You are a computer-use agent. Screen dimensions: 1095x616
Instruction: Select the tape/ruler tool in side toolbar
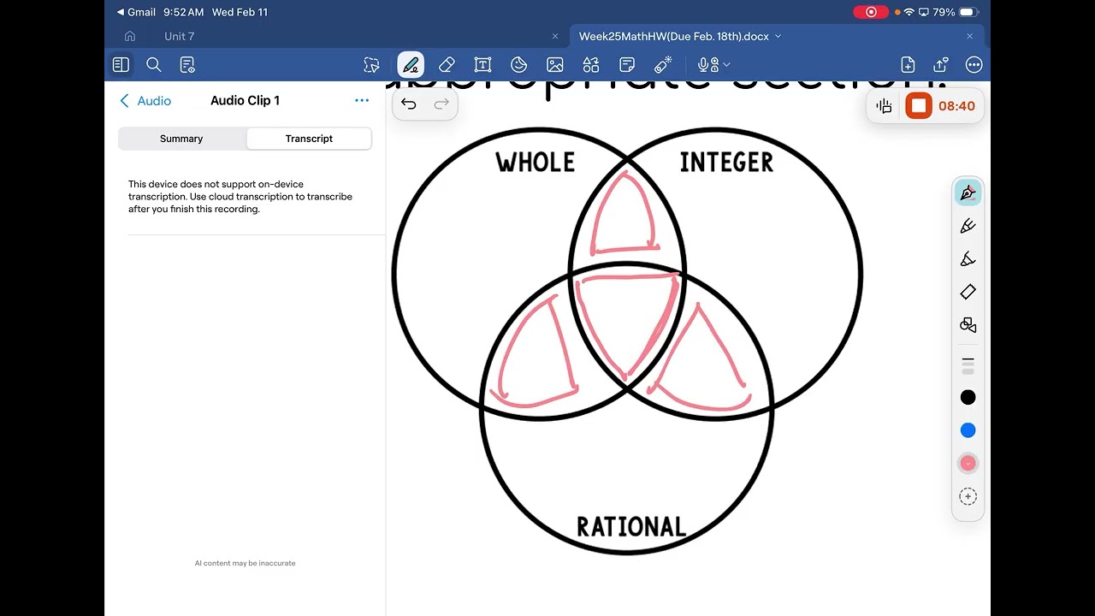(x=968, y=292)
